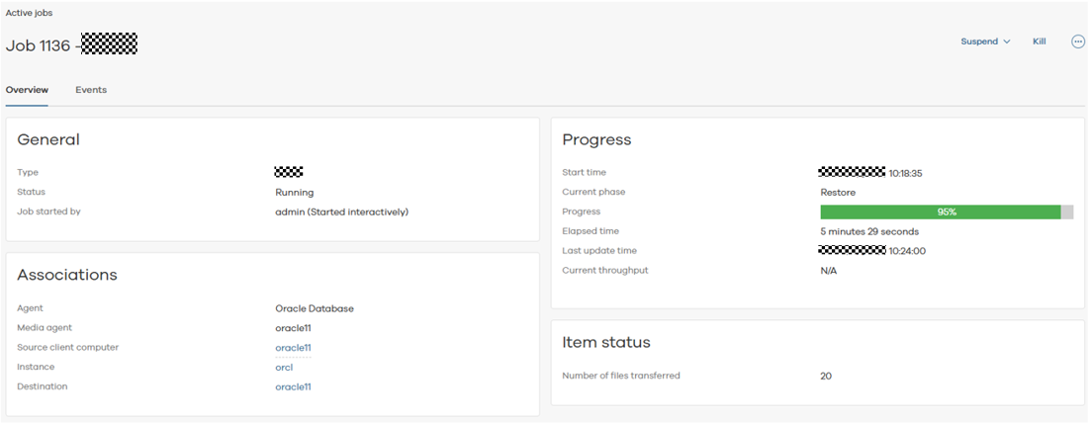Click the Oracle Database agent value
This screenshot has height=425, width=1092.
pos(315,308)
